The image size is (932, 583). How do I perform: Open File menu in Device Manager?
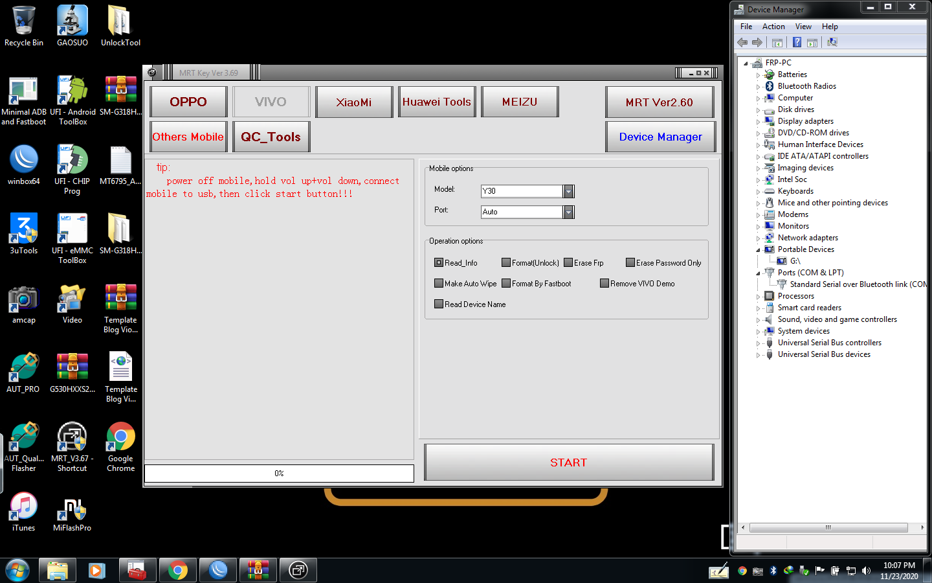pos(746,27)
